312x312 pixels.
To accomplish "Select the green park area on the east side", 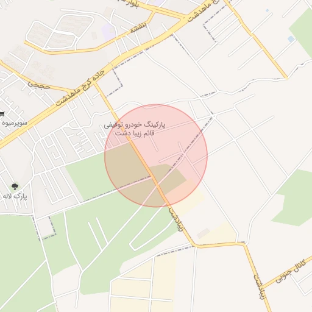I will coord(294,197).
